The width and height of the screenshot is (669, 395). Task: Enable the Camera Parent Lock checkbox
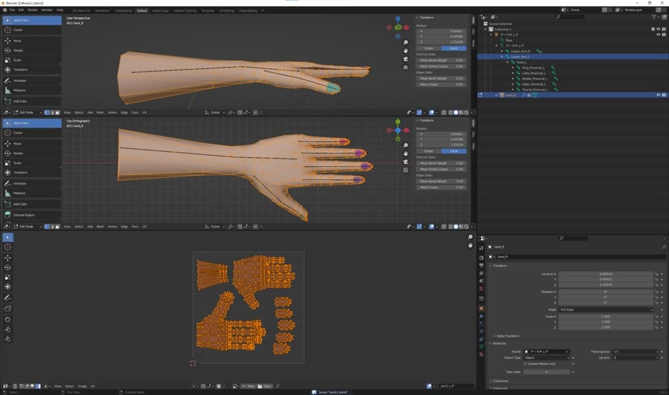(x=524, y=363)
